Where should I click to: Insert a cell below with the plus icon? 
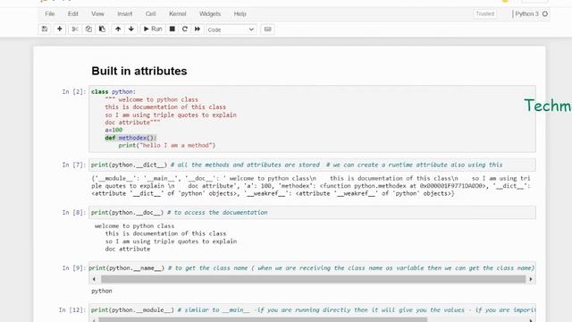coord(60,29)
